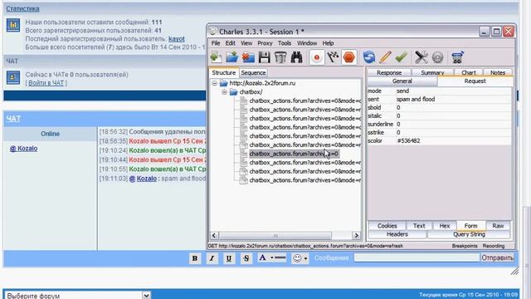
Task: Switch to the Sequence tab
Action: coord(253,72)
